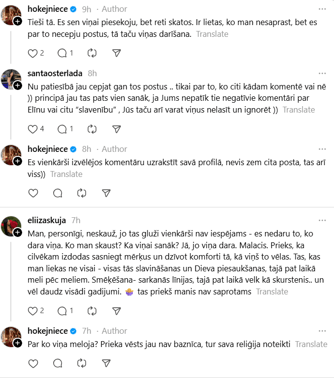
Task: Repost hokejniece's 9h post
Action: pyautogui.click(x=92, y=53)
